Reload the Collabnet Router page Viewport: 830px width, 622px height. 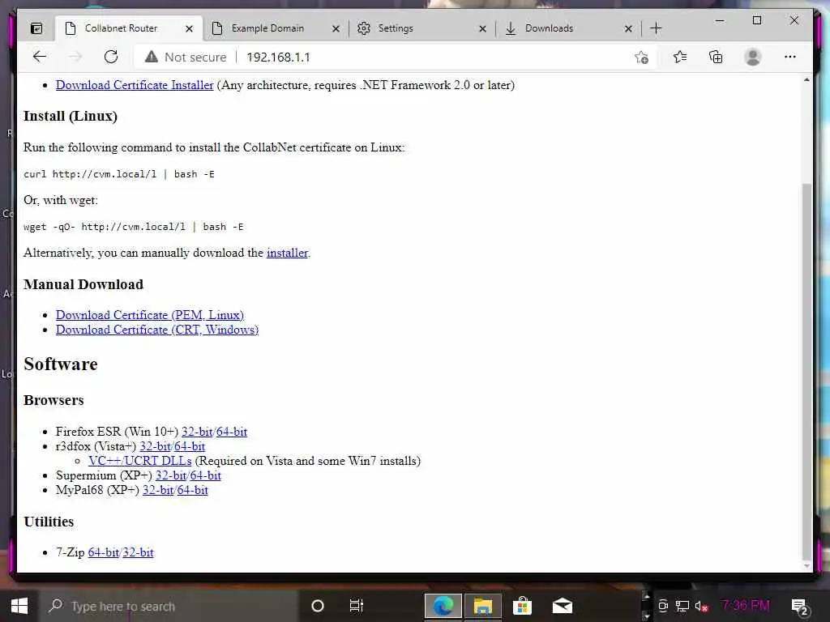[110, 57]
